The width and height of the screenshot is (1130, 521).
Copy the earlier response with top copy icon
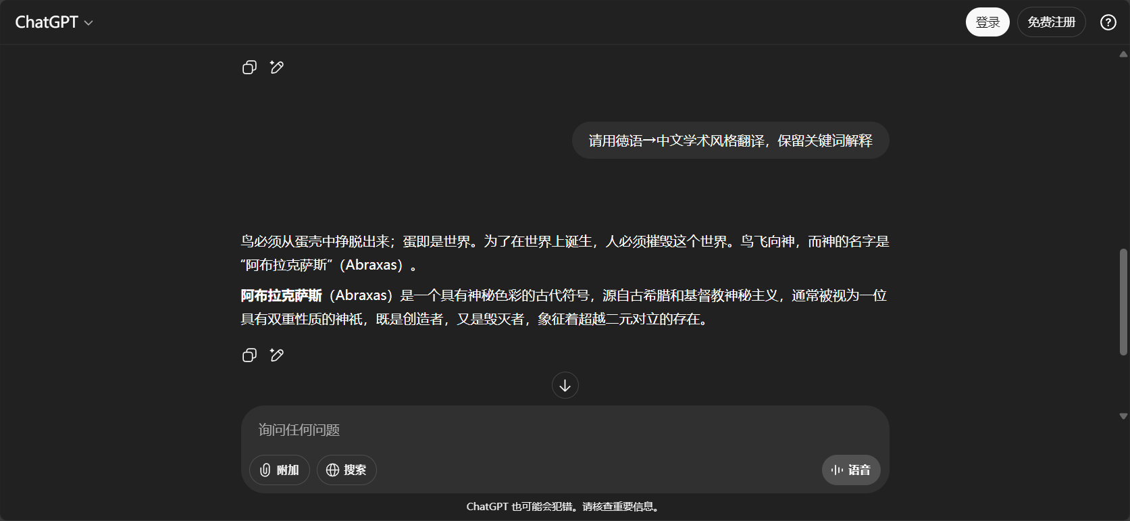[249, 68]
